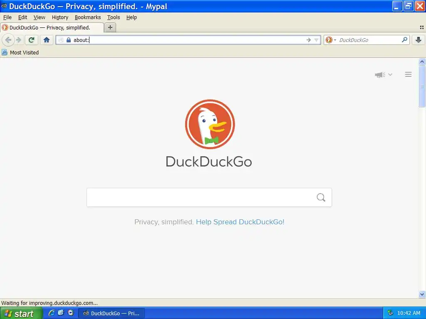Click the Go arrow in the address bar
Image resolution: width=426 pixels, height=319 pixels.
click(x=308, y=40)
